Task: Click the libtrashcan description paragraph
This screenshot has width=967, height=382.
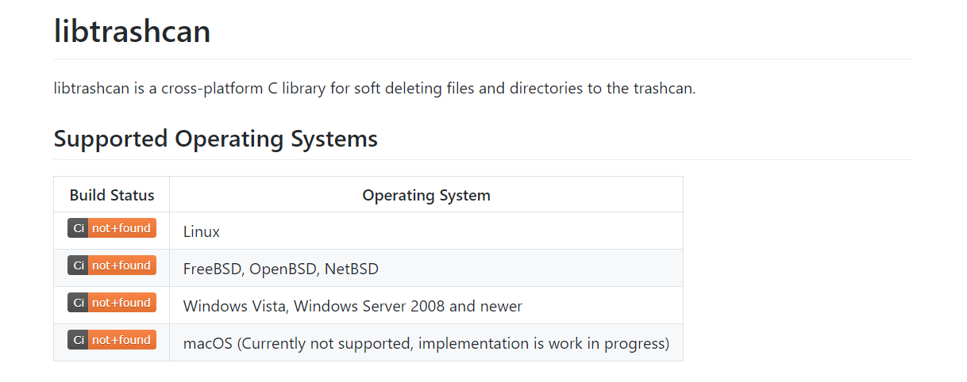Action: (375, 88)
